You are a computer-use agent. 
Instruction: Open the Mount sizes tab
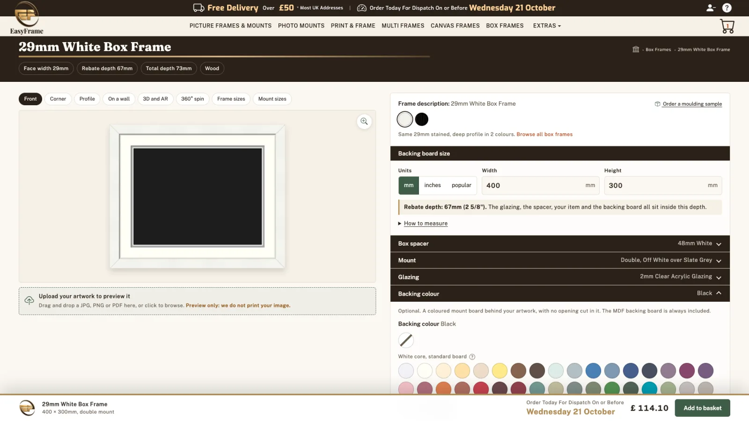click(272, 99)
